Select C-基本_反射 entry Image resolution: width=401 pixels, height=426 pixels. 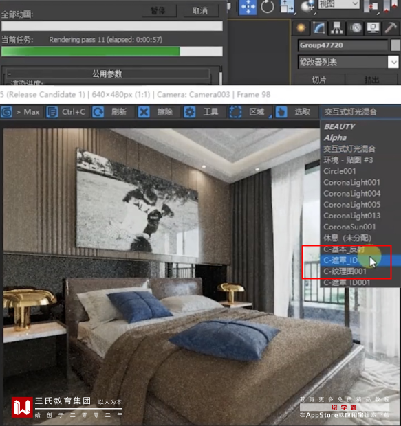pyautogui.click(x=344, y=249)
